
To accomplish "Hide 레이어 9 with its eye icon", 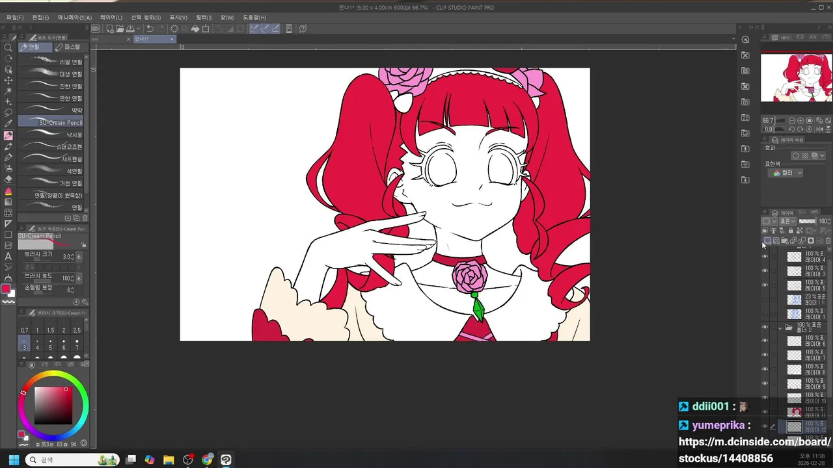I will pyautogui.click(x=765, y=384).
